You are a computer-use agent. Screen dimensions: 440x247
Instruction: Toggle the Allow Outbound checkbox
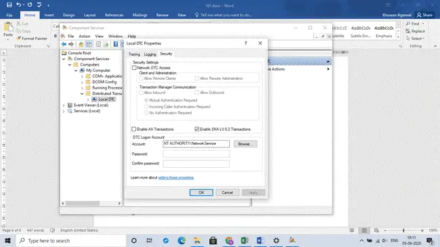coord(197,92)
